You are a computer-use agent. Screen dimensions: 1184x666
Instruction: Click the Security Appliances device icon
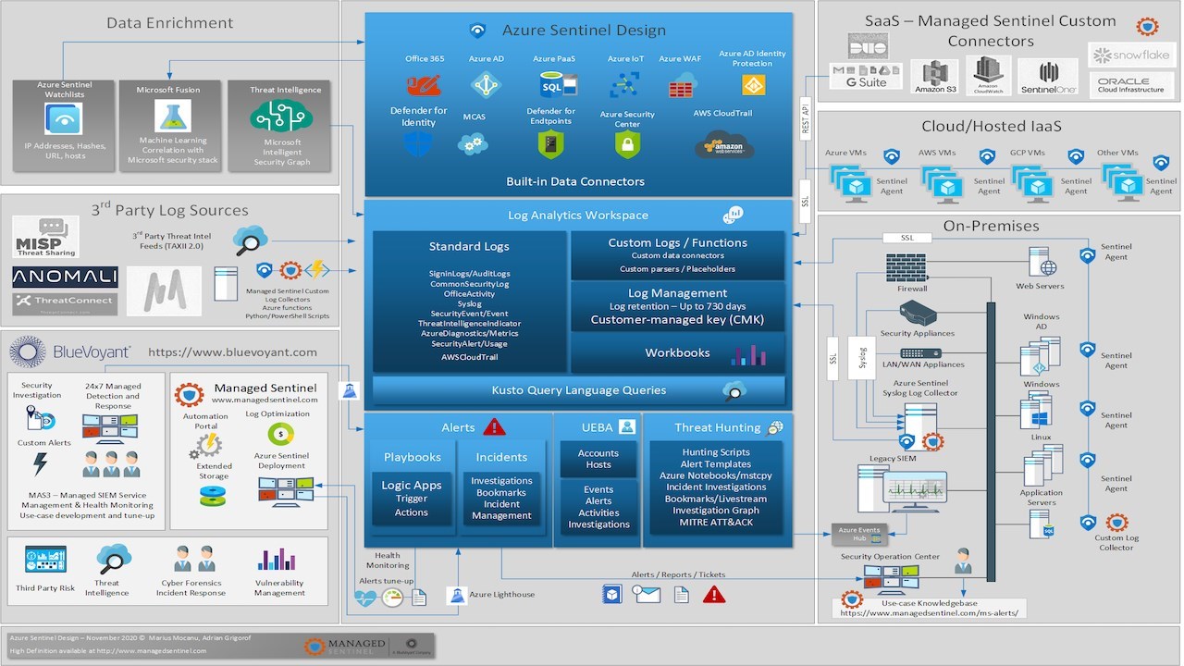point(917,314)
